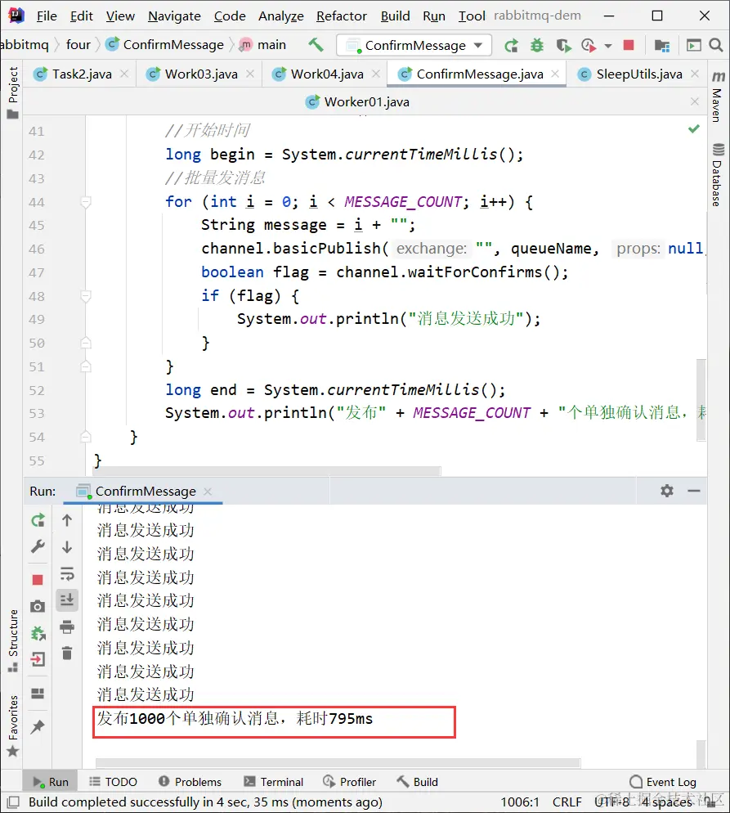
Task: Open TODO tool window
Action: point(113,782)
